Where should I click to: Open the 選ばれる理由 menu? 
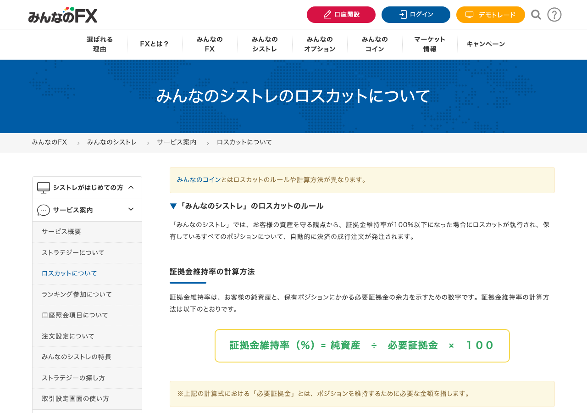pyautogui.click(x=100, y=44)
